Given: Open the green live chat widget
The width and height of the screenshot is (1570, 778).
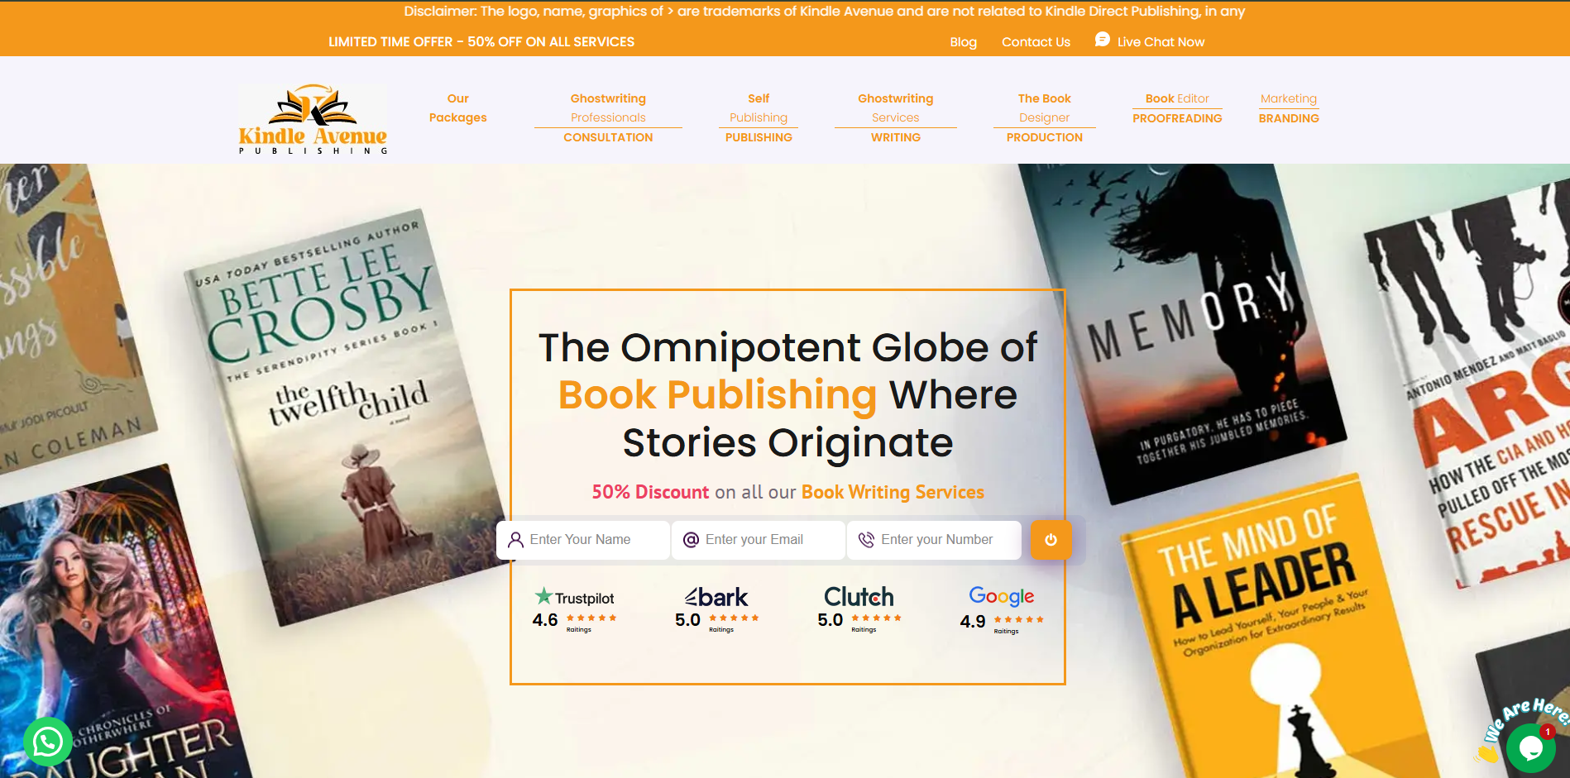Looking at the screenshot, I should (x=1530, y=747).
